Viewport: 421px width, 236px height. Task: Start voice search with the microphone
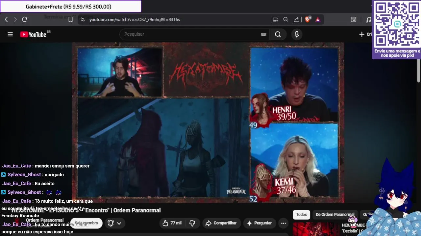297,34
